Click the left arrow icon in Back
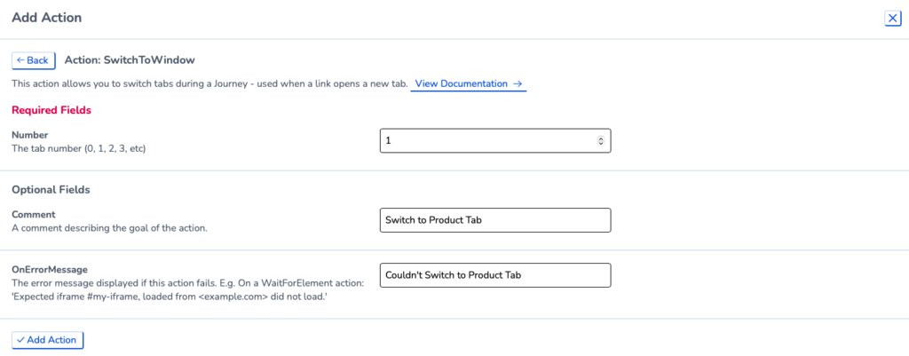The height and width of the screenshot is (356, 909). coord(20,60)
